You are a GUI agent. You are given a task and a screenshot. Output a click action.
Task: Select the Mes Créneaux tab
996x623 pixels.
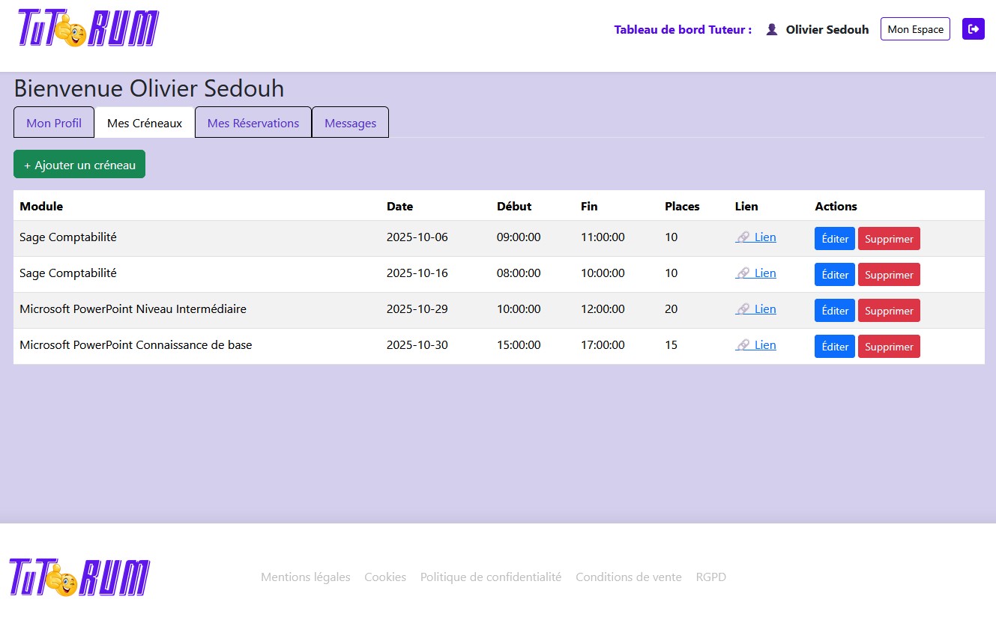click(x=145, y=123)
